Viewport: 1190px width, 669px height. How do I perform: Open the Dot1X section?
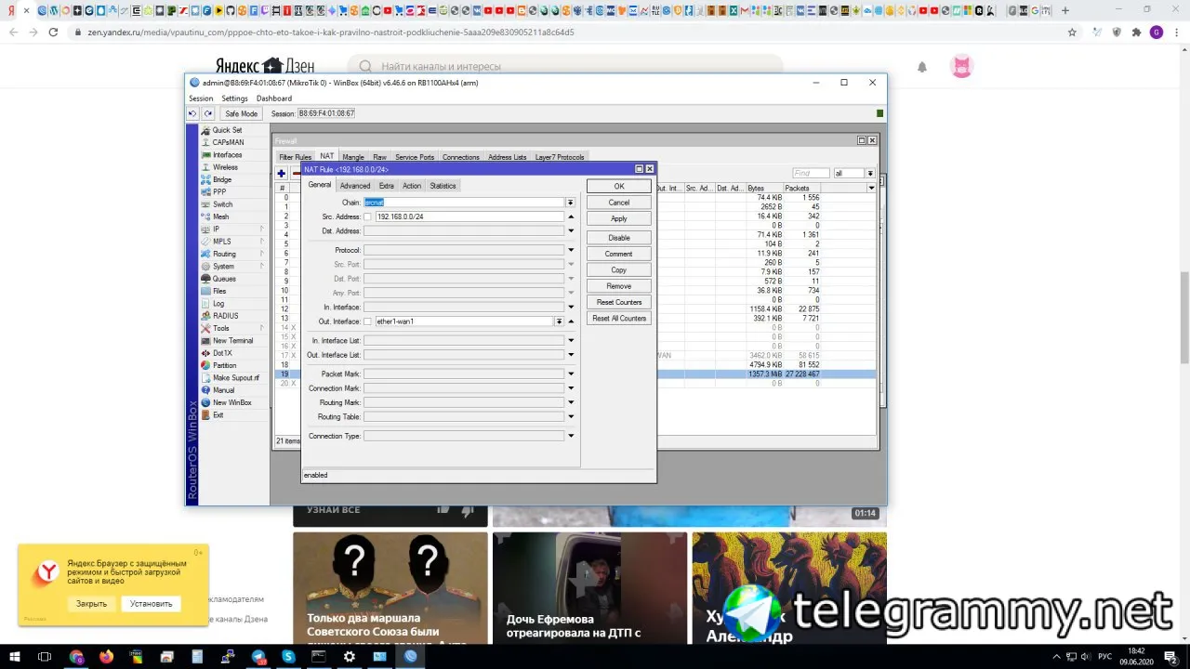click(222, 353)
